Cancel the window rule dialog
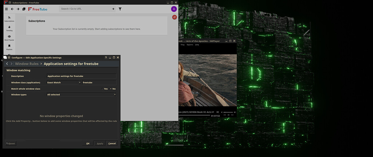Screen dimensions: 373x157 (x=112, y=144)
